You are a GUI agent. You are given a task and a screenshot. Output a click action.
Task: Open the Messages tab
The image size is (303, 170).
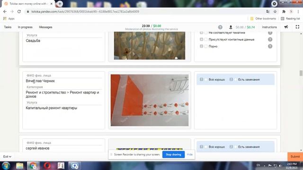pyautogui.click(x=45, y=27)
